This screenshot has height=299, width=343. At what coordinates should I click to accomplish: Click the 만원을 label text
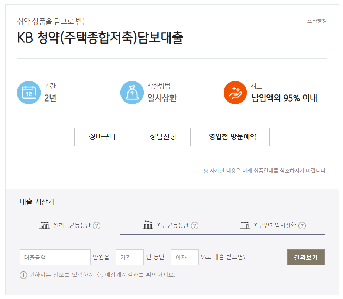click(x=101, y=257)
